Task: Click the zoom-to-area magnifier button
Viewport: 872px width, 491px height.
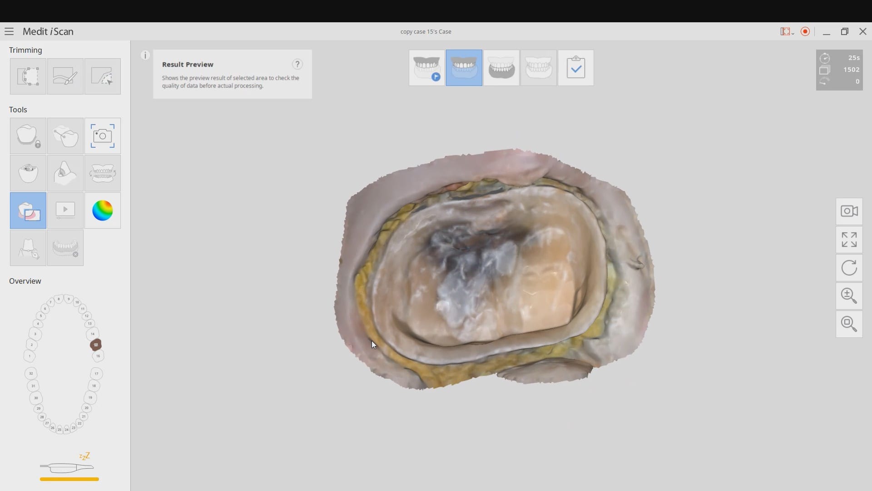Action: point(849,324)
